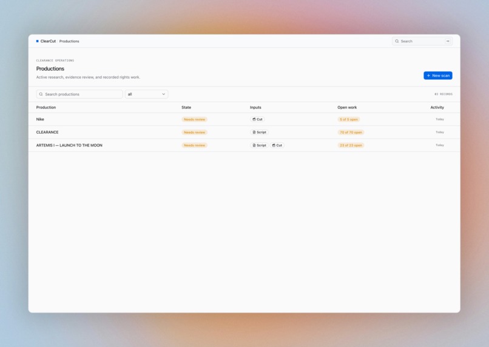Click the magnifier icon in global Search
Screen dimensions: 489x347
[x=397, y=41]
